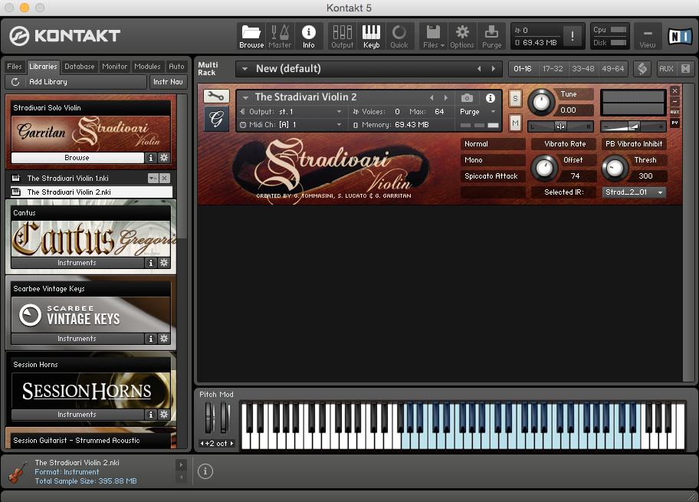Viewport: 699px width, 502px height.
Task: Mute the Stradivari Violin instrument
Action: (x=515, y=123)
